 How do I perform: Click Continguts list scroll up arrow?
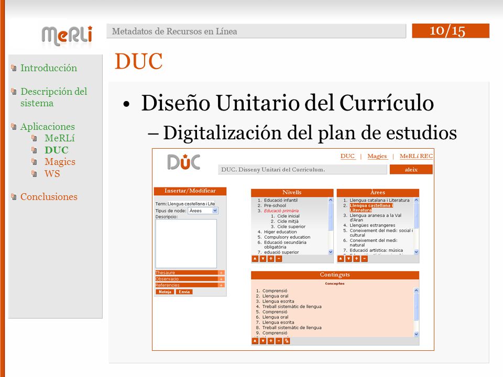point(417,291)
